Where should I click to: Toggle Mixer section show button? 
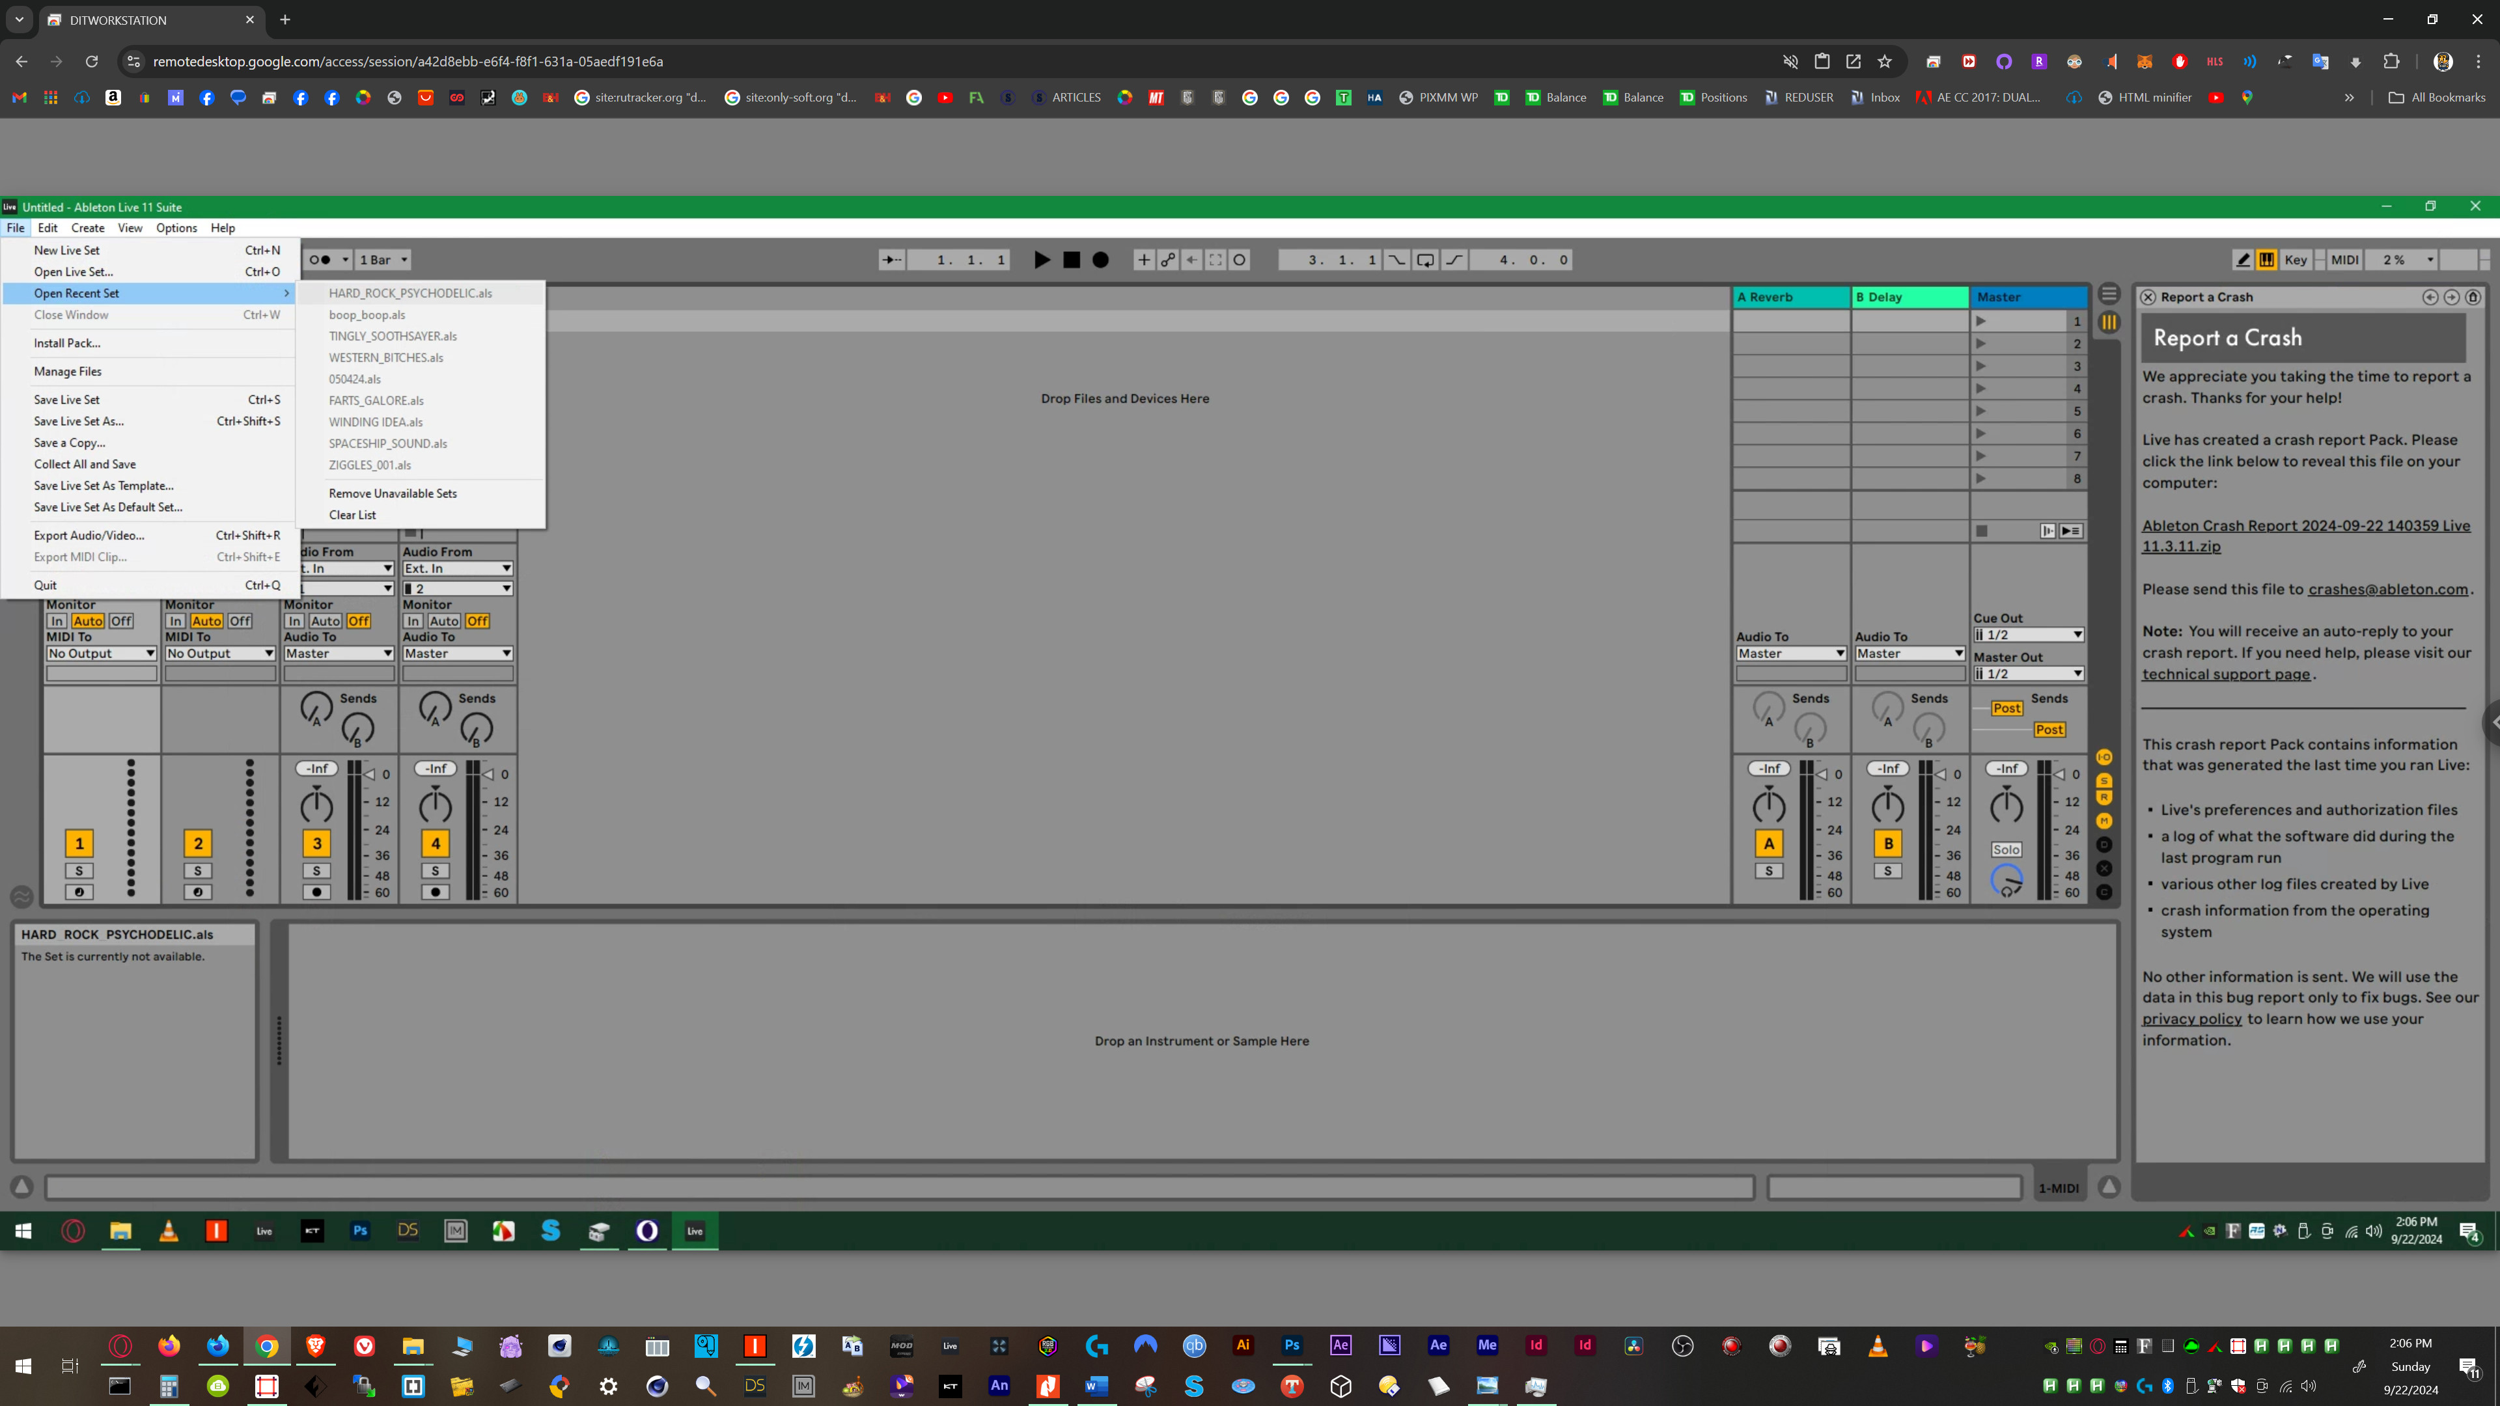coord(2104,821)
